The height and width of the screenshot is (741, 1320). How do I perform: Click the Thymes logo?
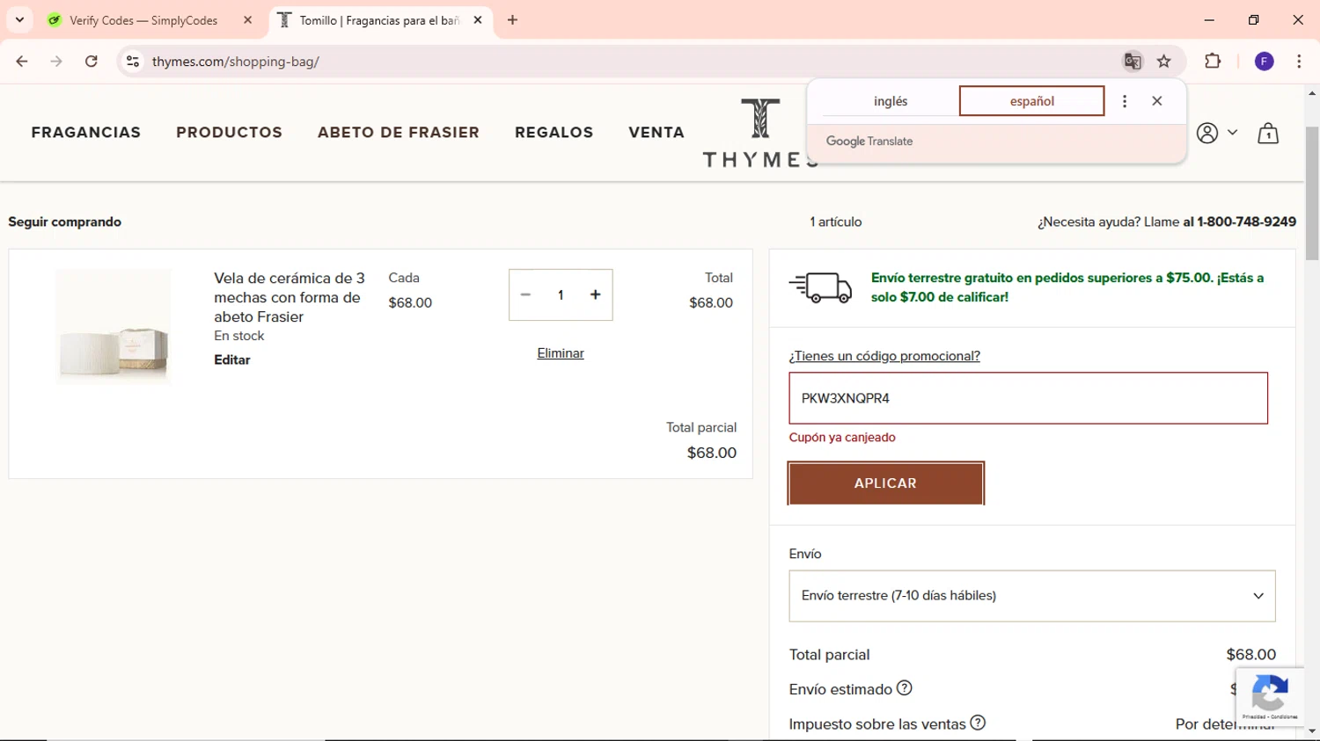pos(759,132)
